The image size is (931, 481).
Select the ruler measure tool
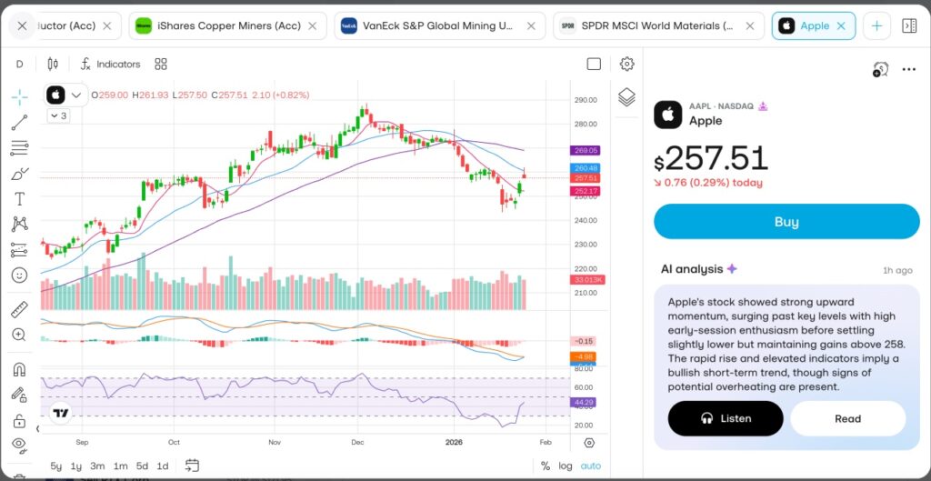tap(19, 309)
